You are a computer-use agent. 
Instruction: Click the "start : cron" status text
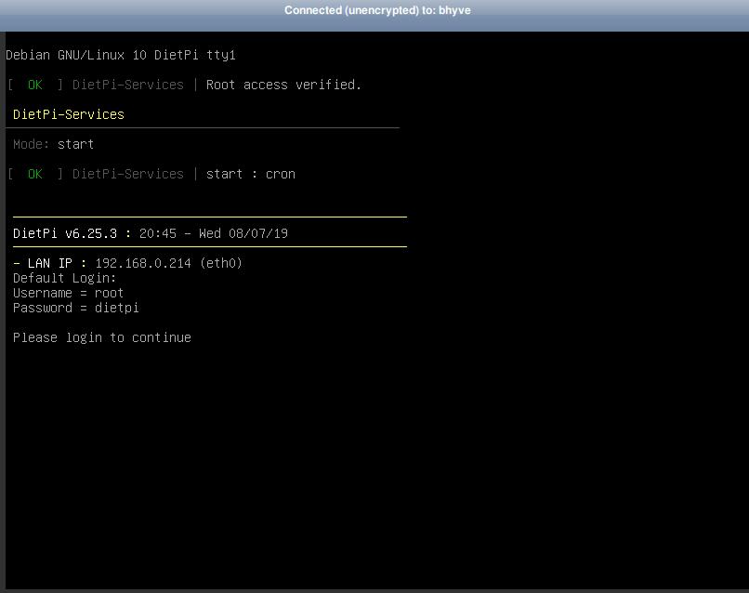pyautogui.click(x=251, y=174)
